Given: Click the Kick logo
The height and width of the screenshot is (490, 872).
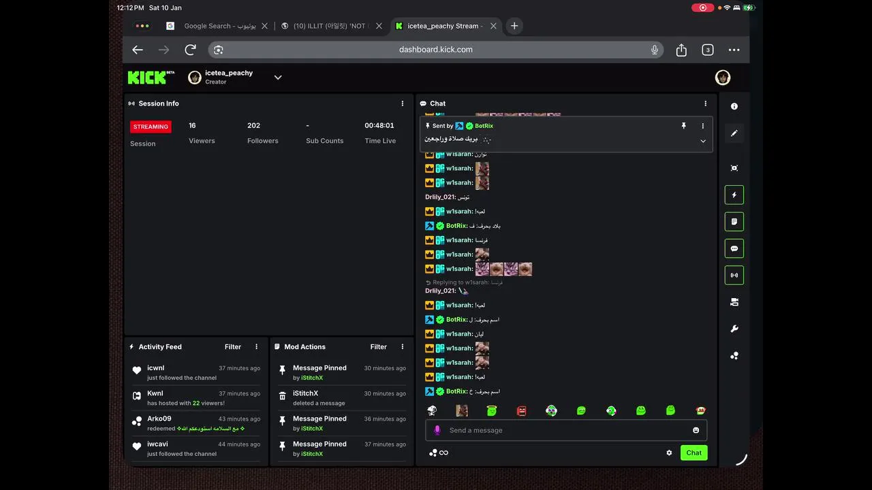Looking at the screenshot, I should [x=151, y=78].
